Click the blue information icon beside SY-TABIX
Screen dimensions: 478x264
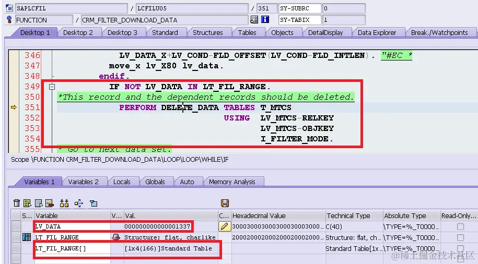(x=265, y=20)
